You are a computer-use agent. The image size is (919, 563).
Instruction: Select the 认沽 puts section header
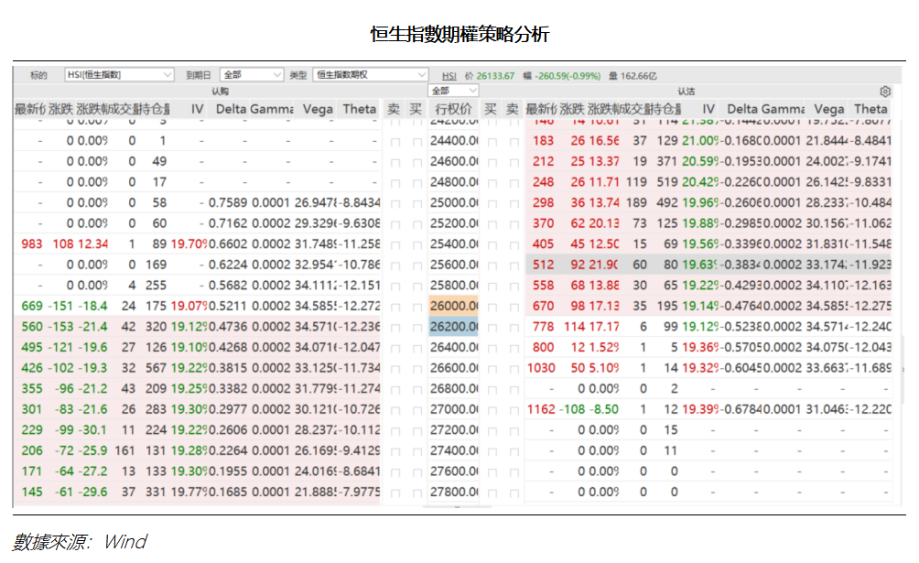click(x=686, y=92)
